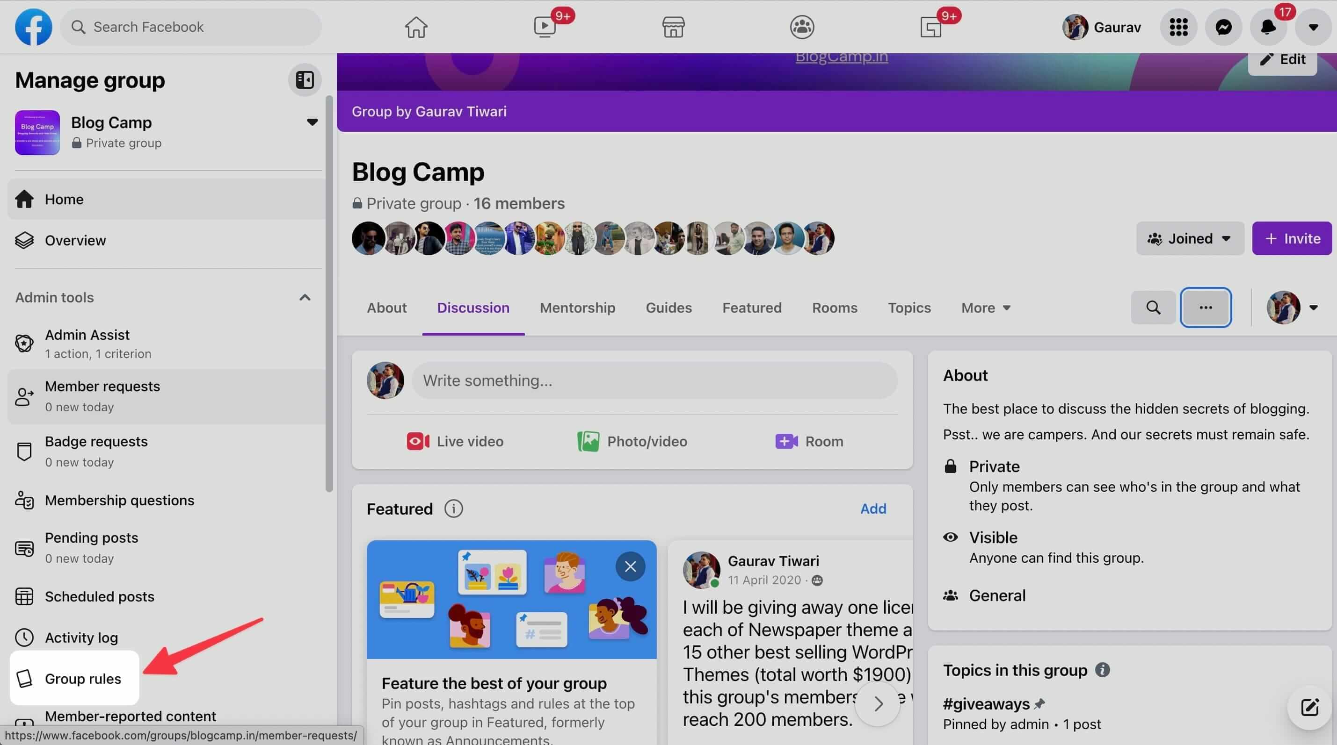Add a Photo/video to a new post
Viewport: 1337px width, 745px height.
[x=631, y=441]
